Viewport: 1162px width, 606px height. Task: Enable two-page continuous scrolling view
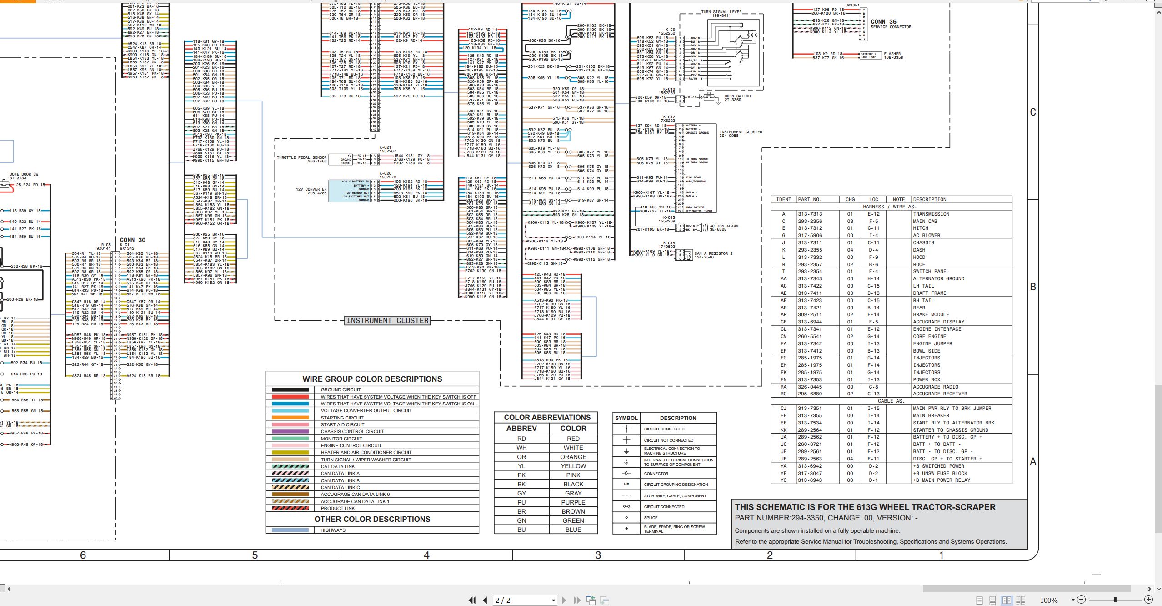(1021, 600)
